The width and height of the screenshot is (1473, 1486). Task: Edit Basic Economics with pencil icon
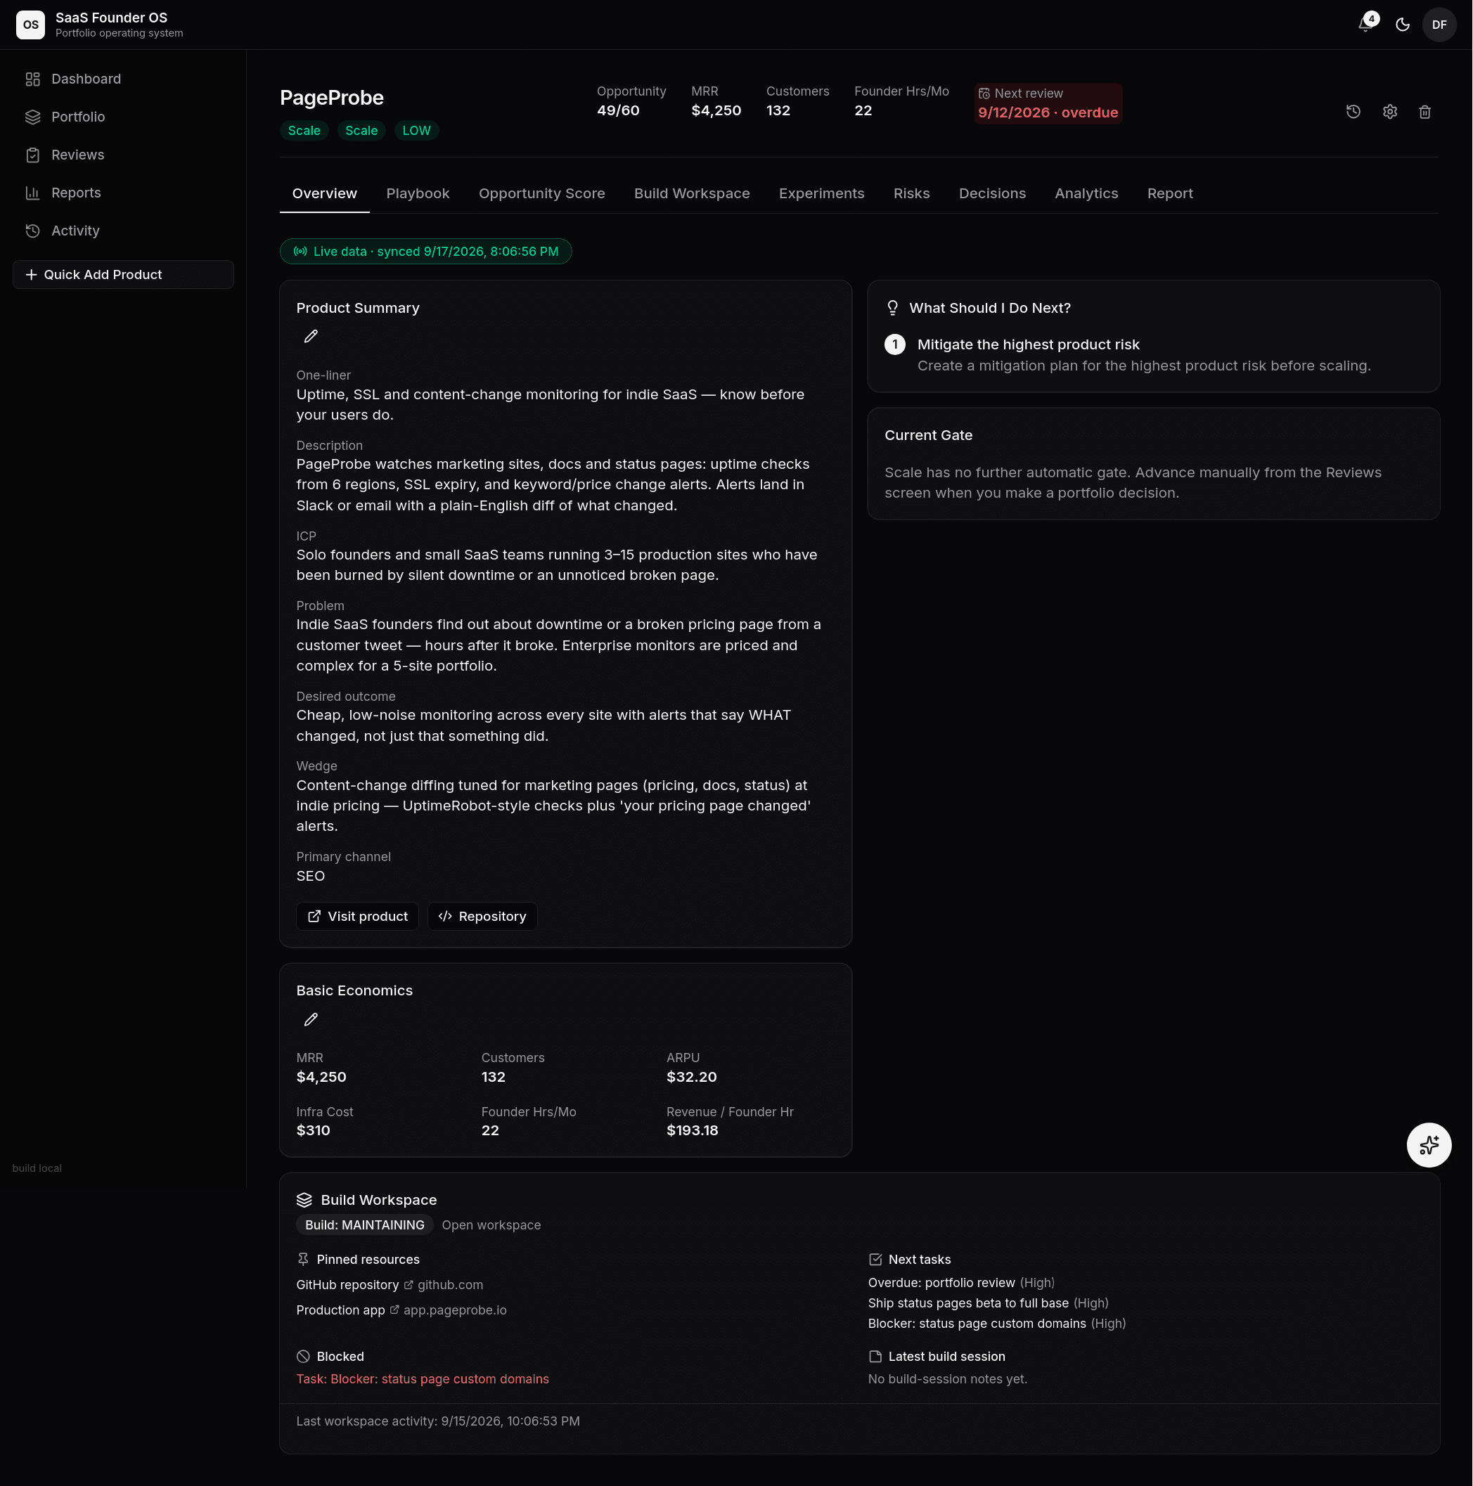pyautogui.click(x=311, y=1019)
